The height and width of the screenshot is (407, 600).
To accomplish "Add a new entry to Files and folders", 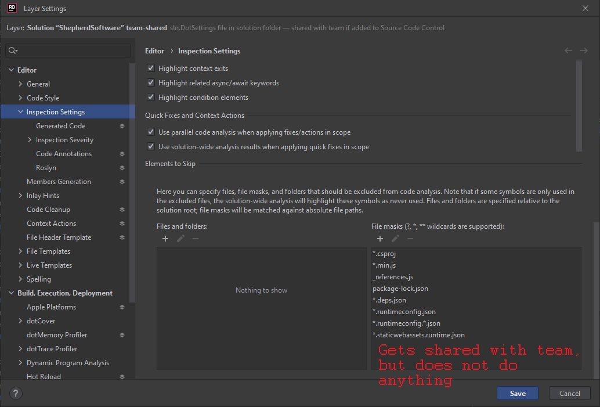I will point(165,239).
